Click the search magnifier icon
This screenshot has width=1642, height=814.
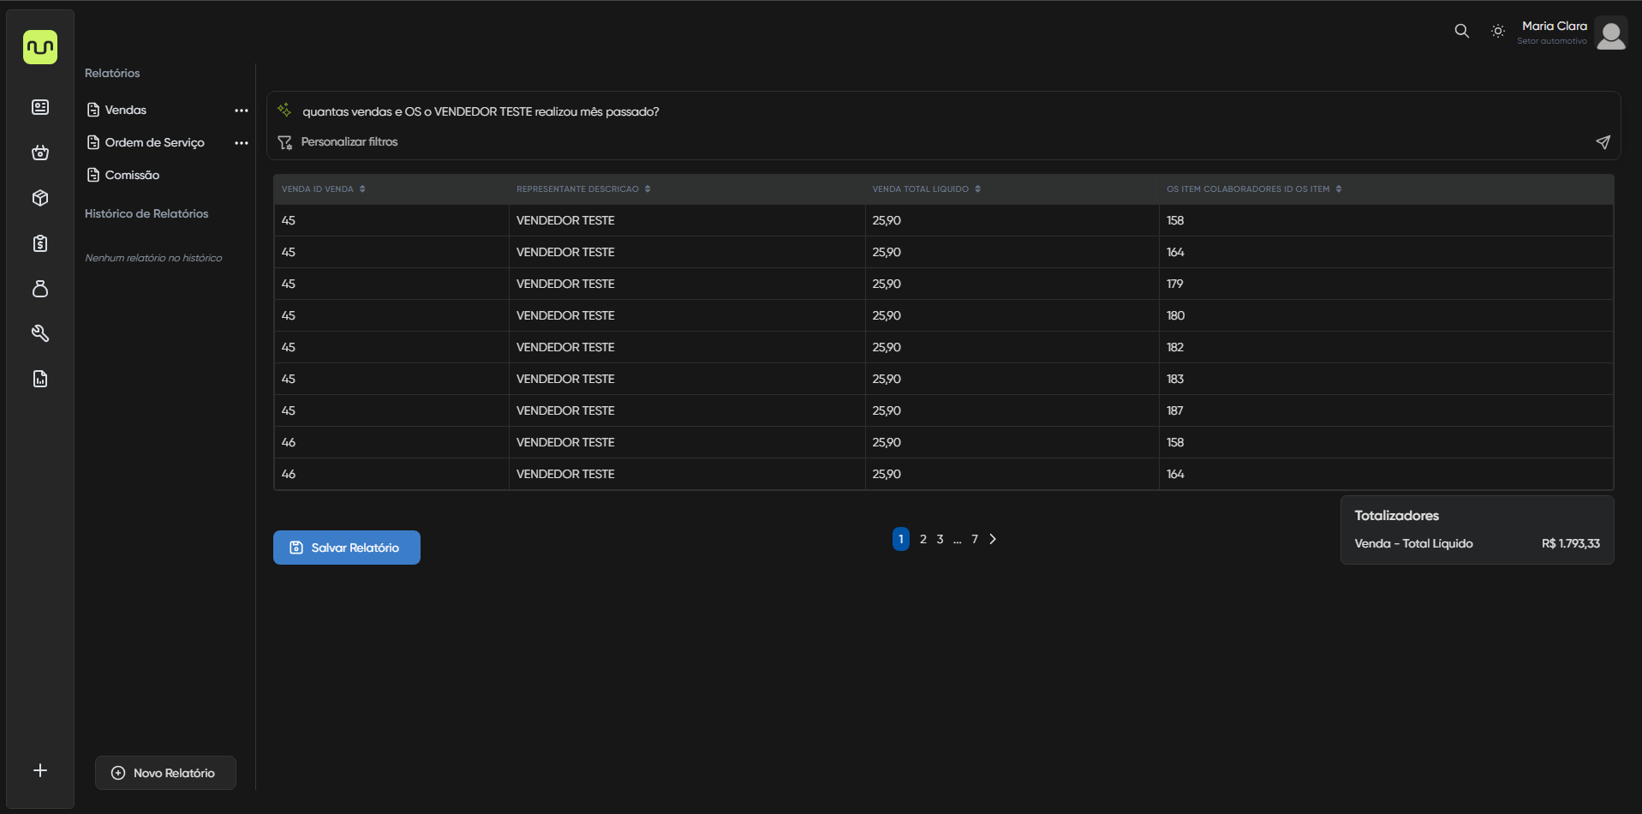click(1461, 31)
